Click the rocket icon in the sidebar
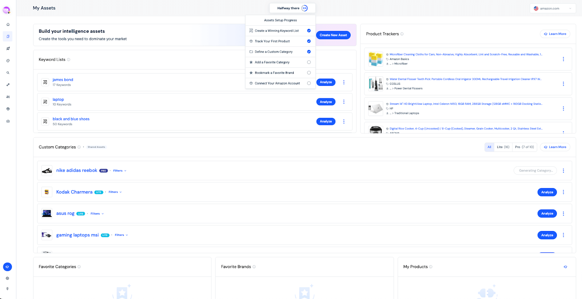 (8, 48)
